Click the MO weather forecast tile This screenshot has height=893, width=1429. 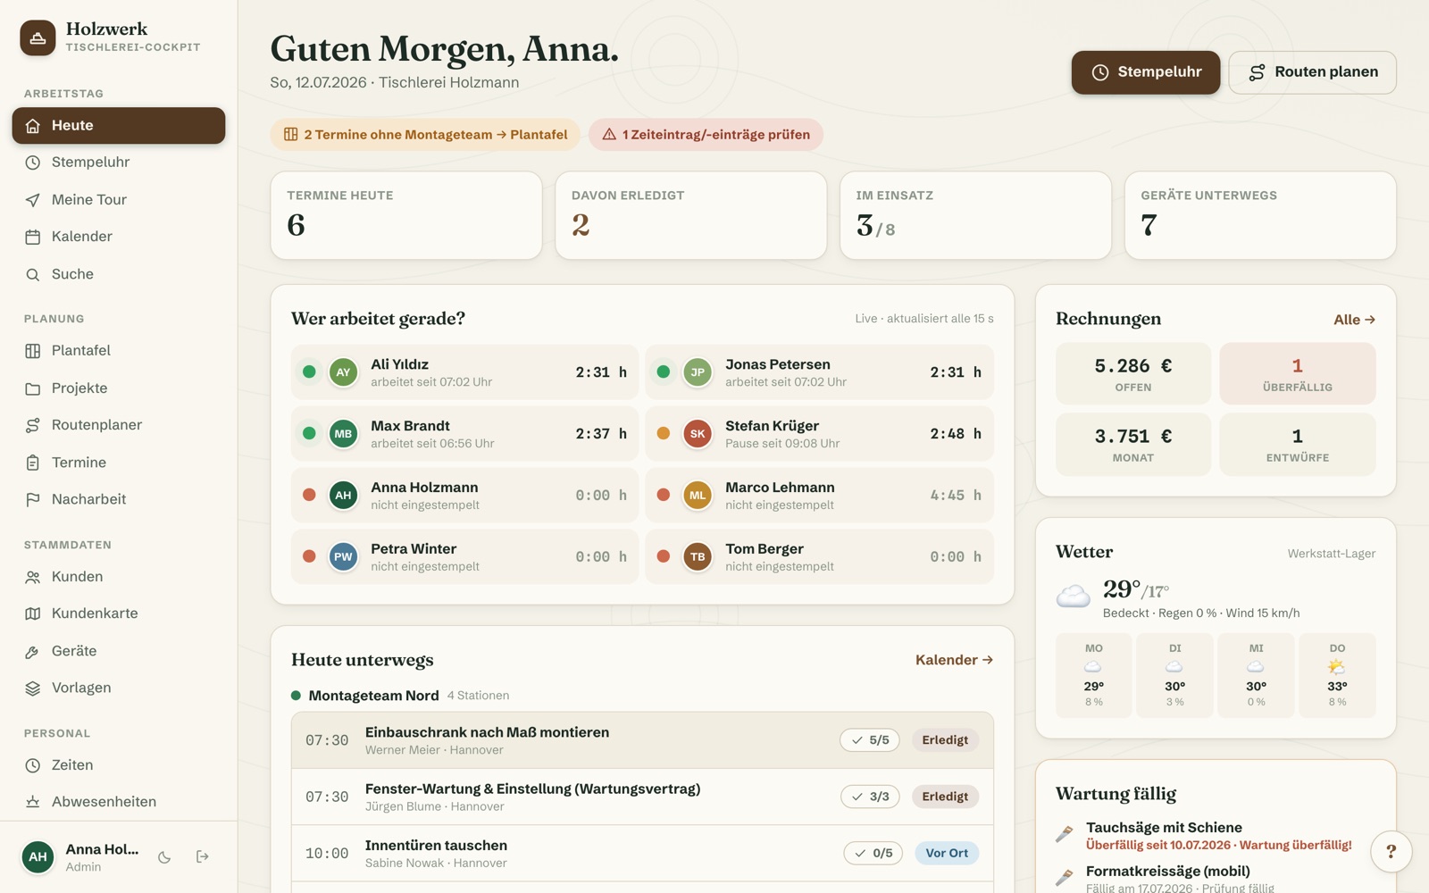(1094, 676)
